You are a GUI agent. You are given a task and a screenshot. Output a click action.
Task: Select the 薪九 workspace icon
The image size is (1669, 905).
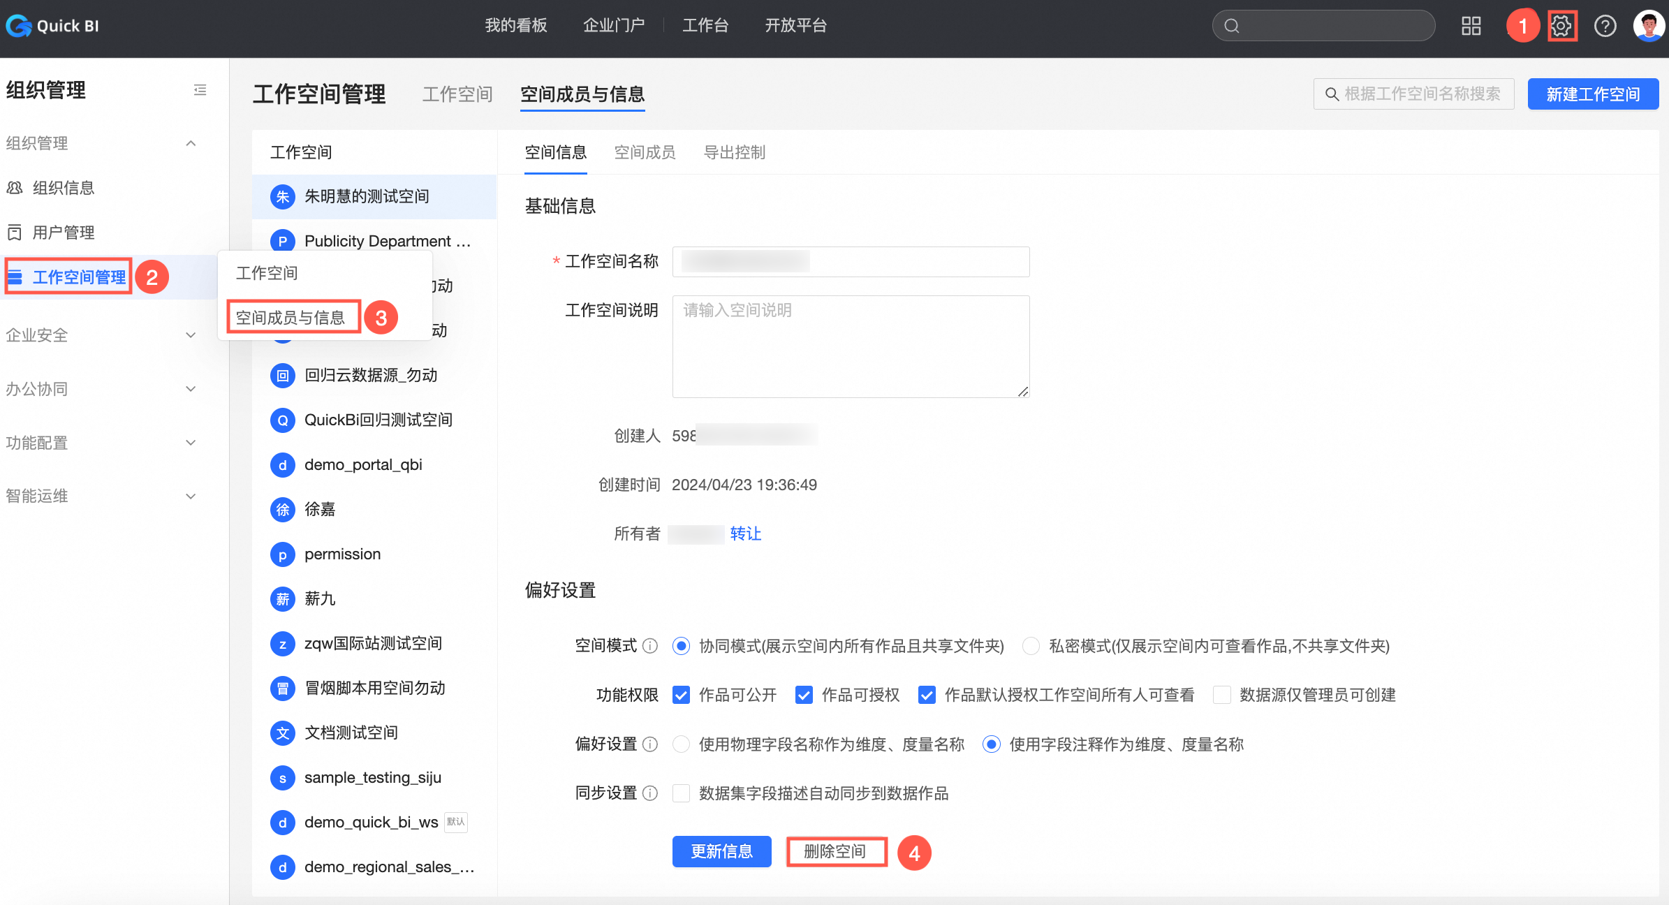(282, 599)
